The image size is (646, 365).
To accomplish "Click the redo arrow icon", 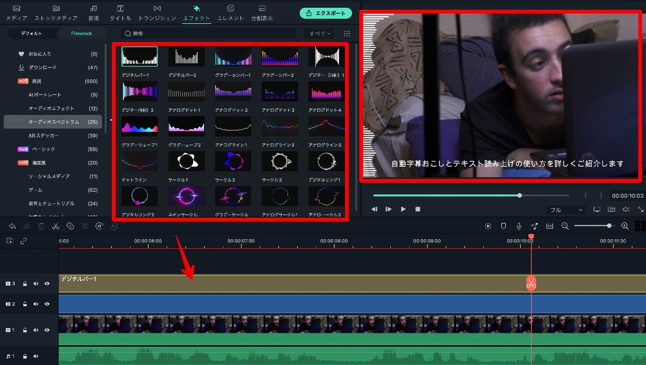I will (26, 226).
